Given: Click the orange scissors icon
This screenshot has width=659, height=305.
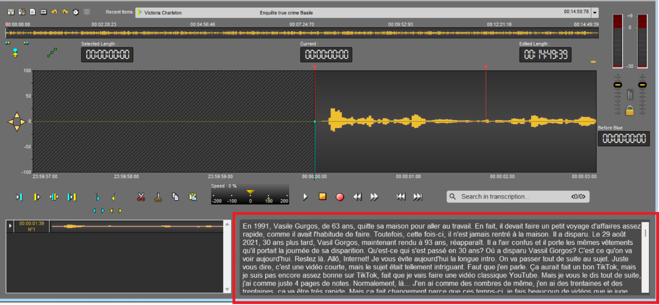Looking at the screenshot, I should coord(158,197).
